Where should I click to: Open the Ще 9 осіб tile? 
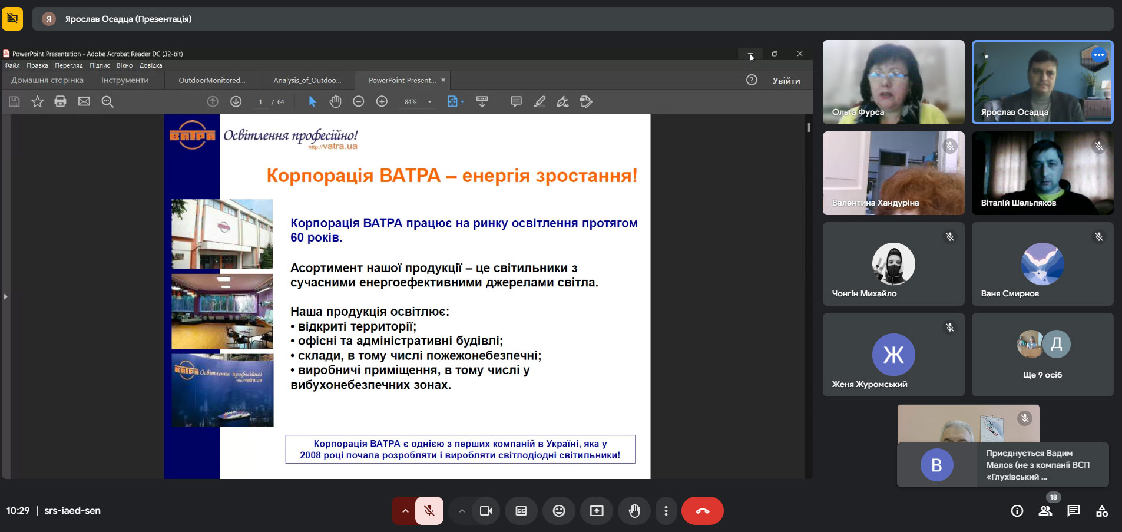(x=1042, y=355)
